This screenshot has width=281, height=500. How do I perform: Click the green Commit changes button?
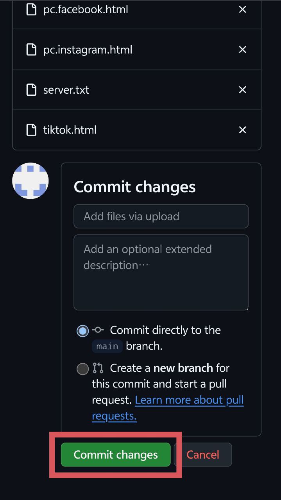coord(116,455)
